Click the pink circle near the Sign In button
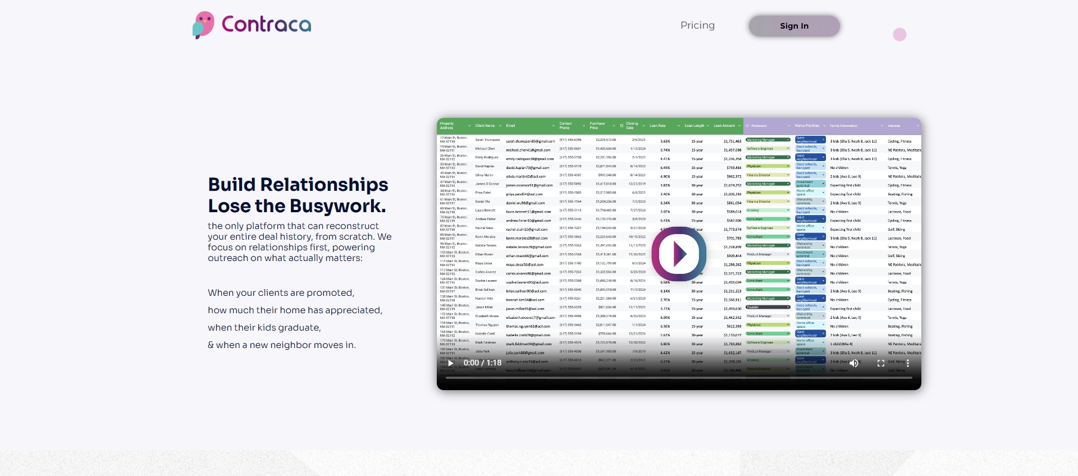 point(899,35)
